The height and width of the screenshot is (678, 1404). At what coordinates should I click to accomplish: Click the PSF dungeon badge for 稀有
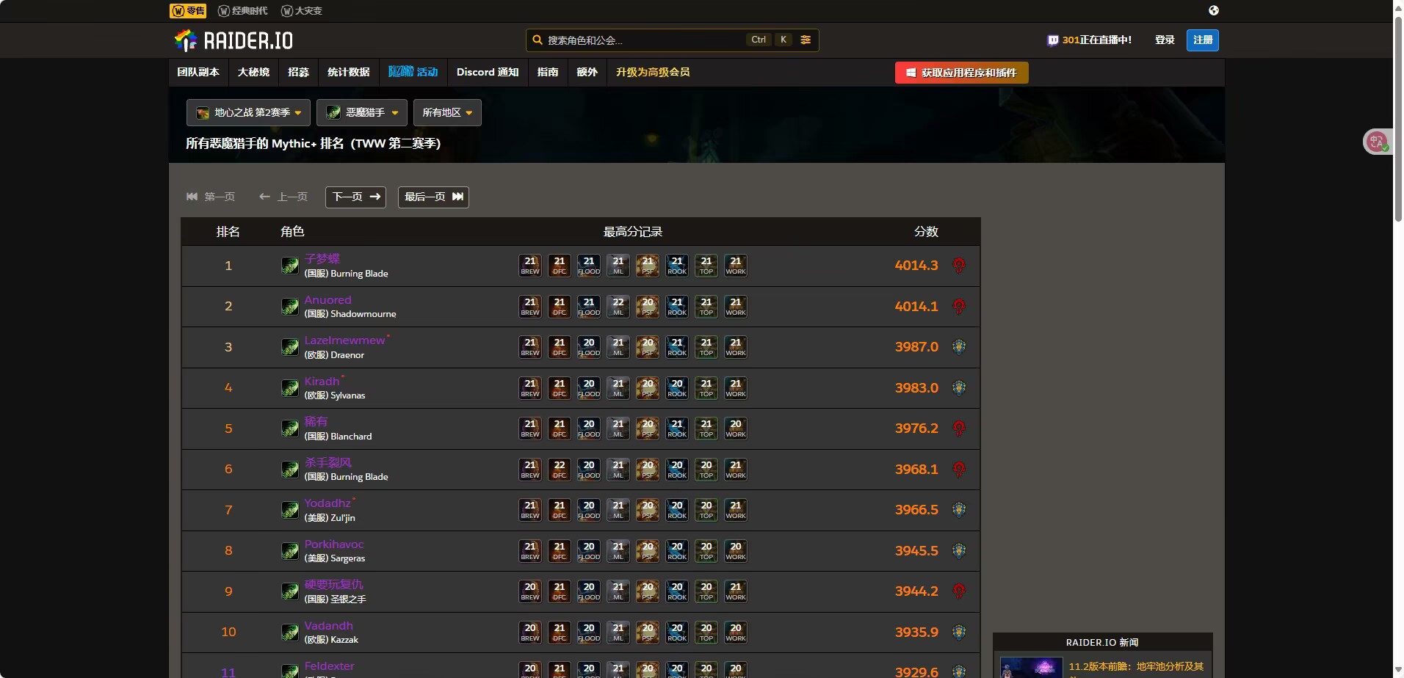pyautogui.click(x=648, y=429)
